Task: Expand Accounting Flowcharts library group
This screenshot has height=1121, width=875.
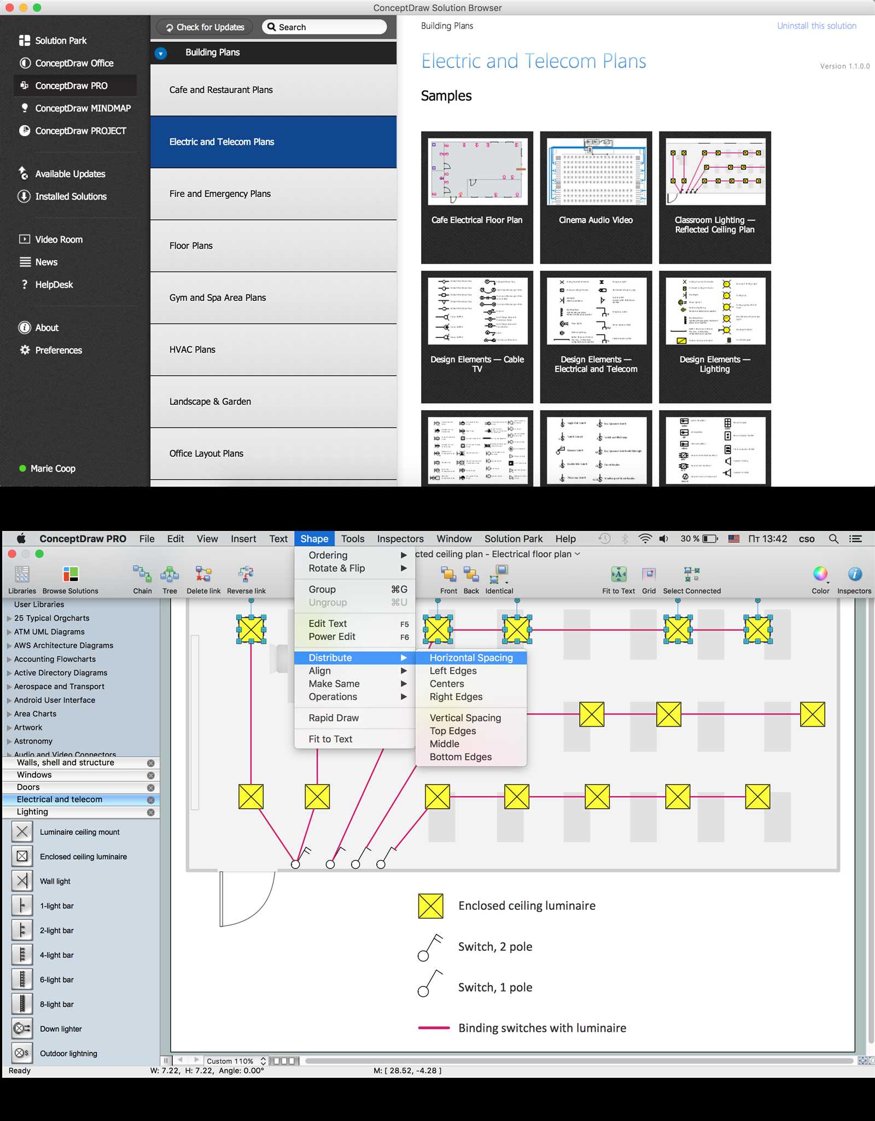Action: click(9, 659)
